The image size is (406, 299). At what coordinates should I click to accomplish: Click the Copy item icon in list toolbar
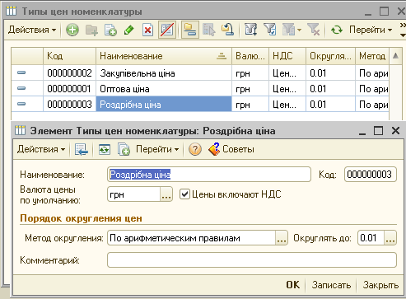coord(110,30)
